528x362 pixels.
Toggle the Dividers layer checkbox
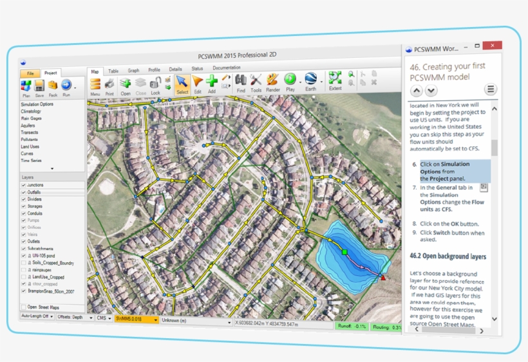click(24, 199)
